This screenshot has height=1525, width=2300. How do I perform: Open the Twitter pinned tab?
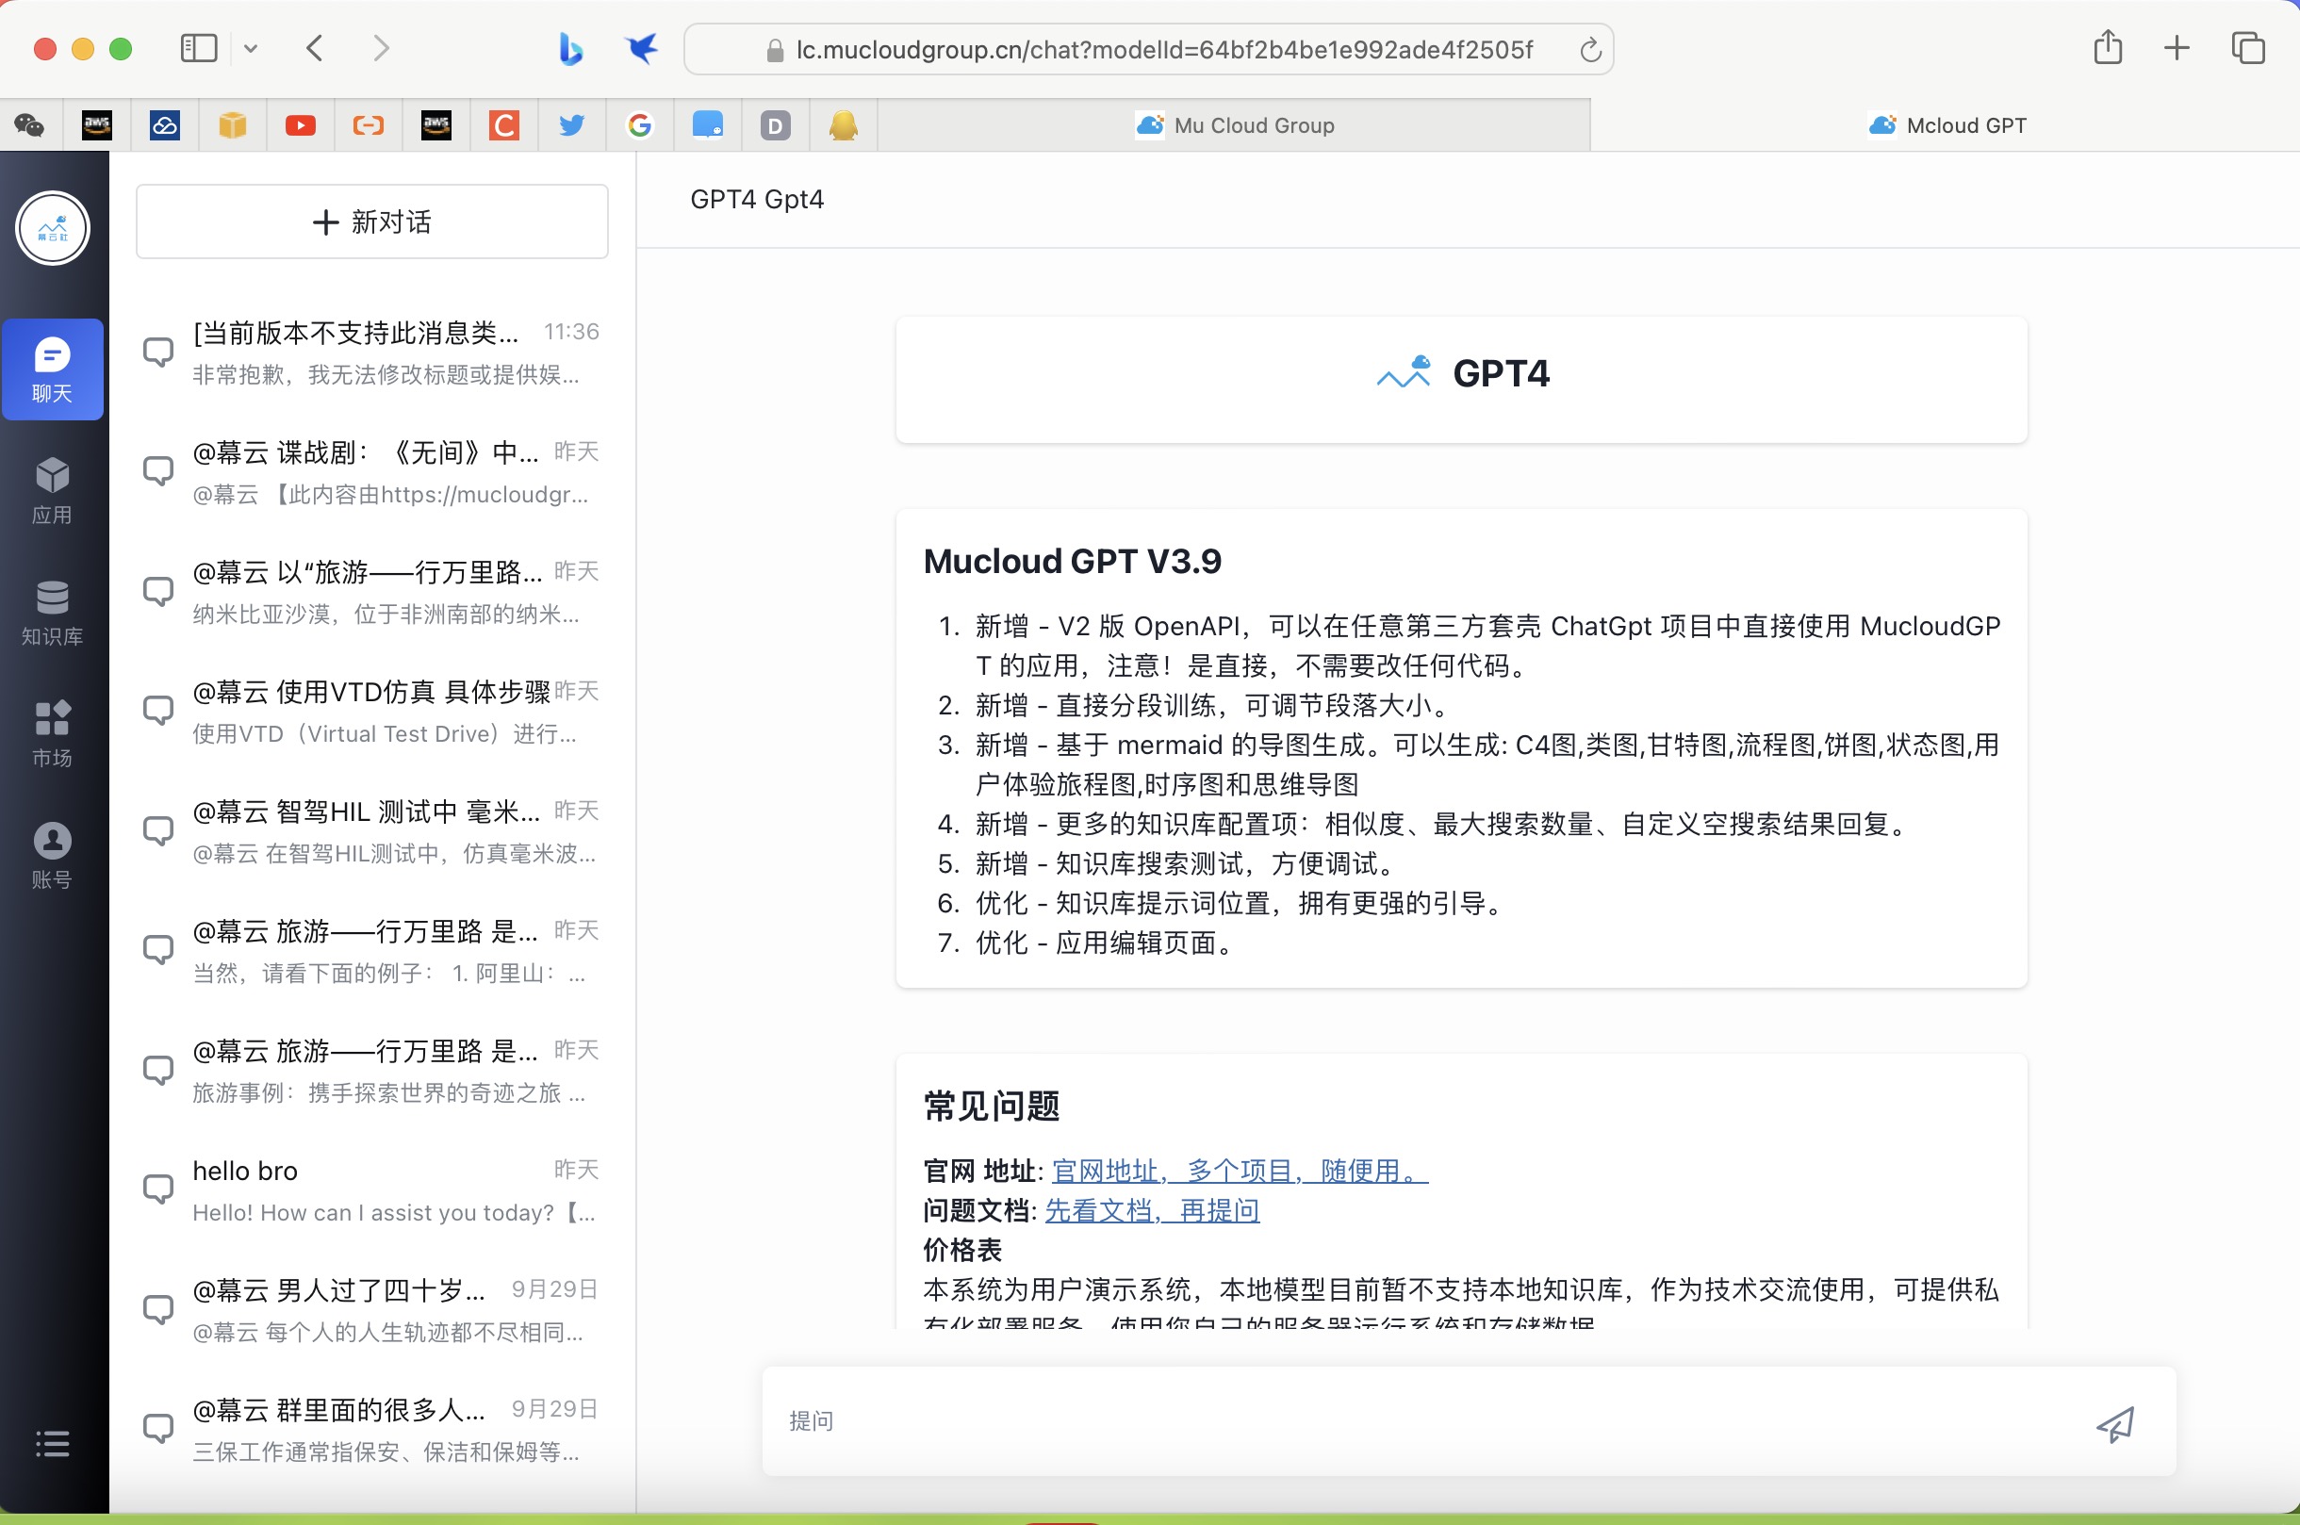pyautogui.click(x=572, y=125)
